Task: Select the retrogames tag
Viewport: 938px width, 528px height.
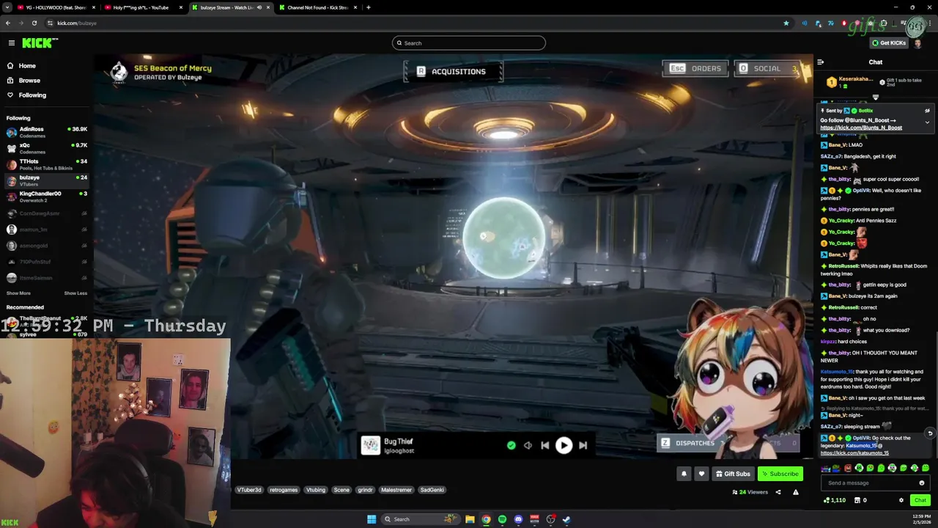Action: coord(284,490)
